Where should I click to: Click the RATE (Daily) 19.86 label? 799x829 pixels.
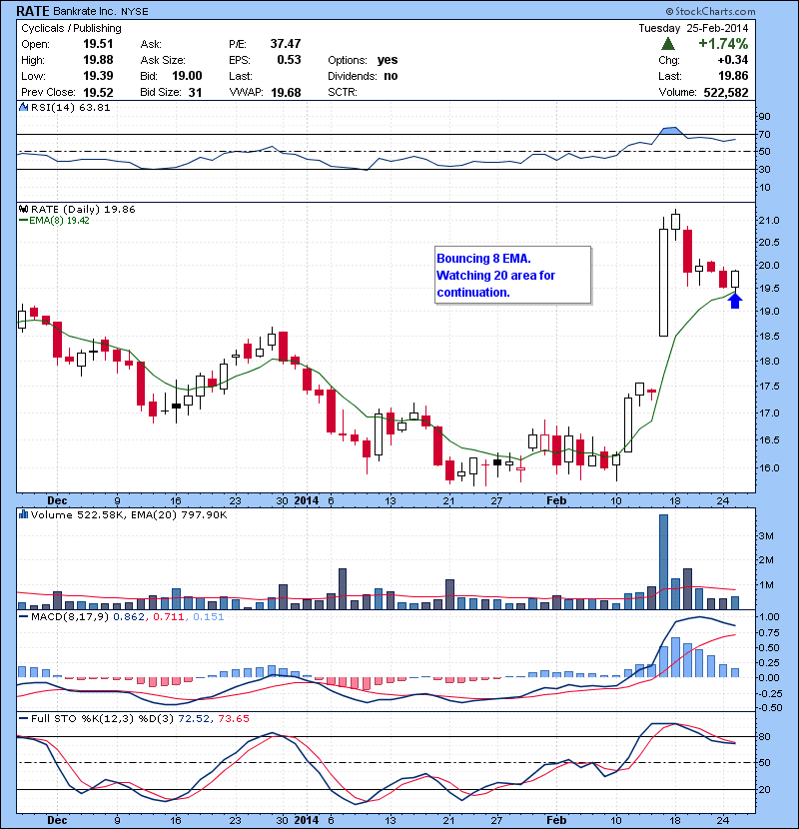[x=83, y=209]
